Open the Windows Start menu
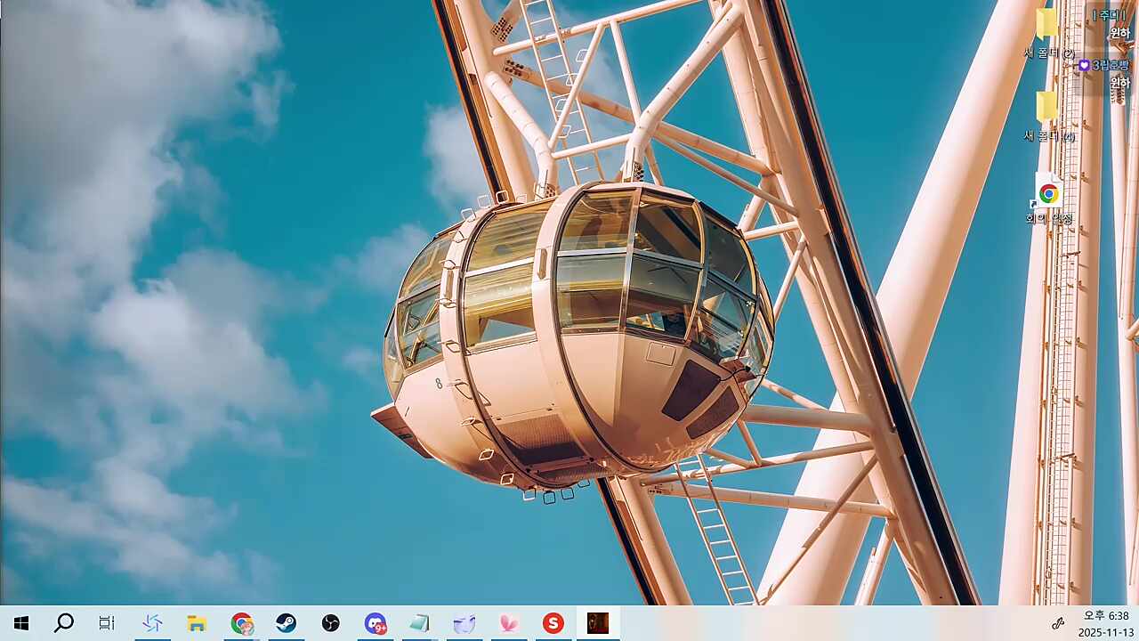The image size is (1139, 641). point(21,623)
